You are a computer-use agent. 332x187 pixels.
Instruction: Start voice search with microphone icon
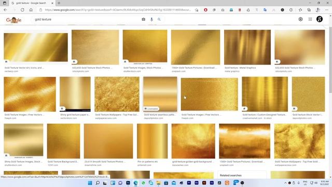pos(151,19)
